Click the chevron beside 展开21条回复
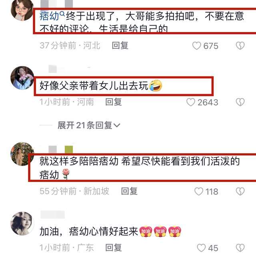256x256 pixels. coord(117,125)
